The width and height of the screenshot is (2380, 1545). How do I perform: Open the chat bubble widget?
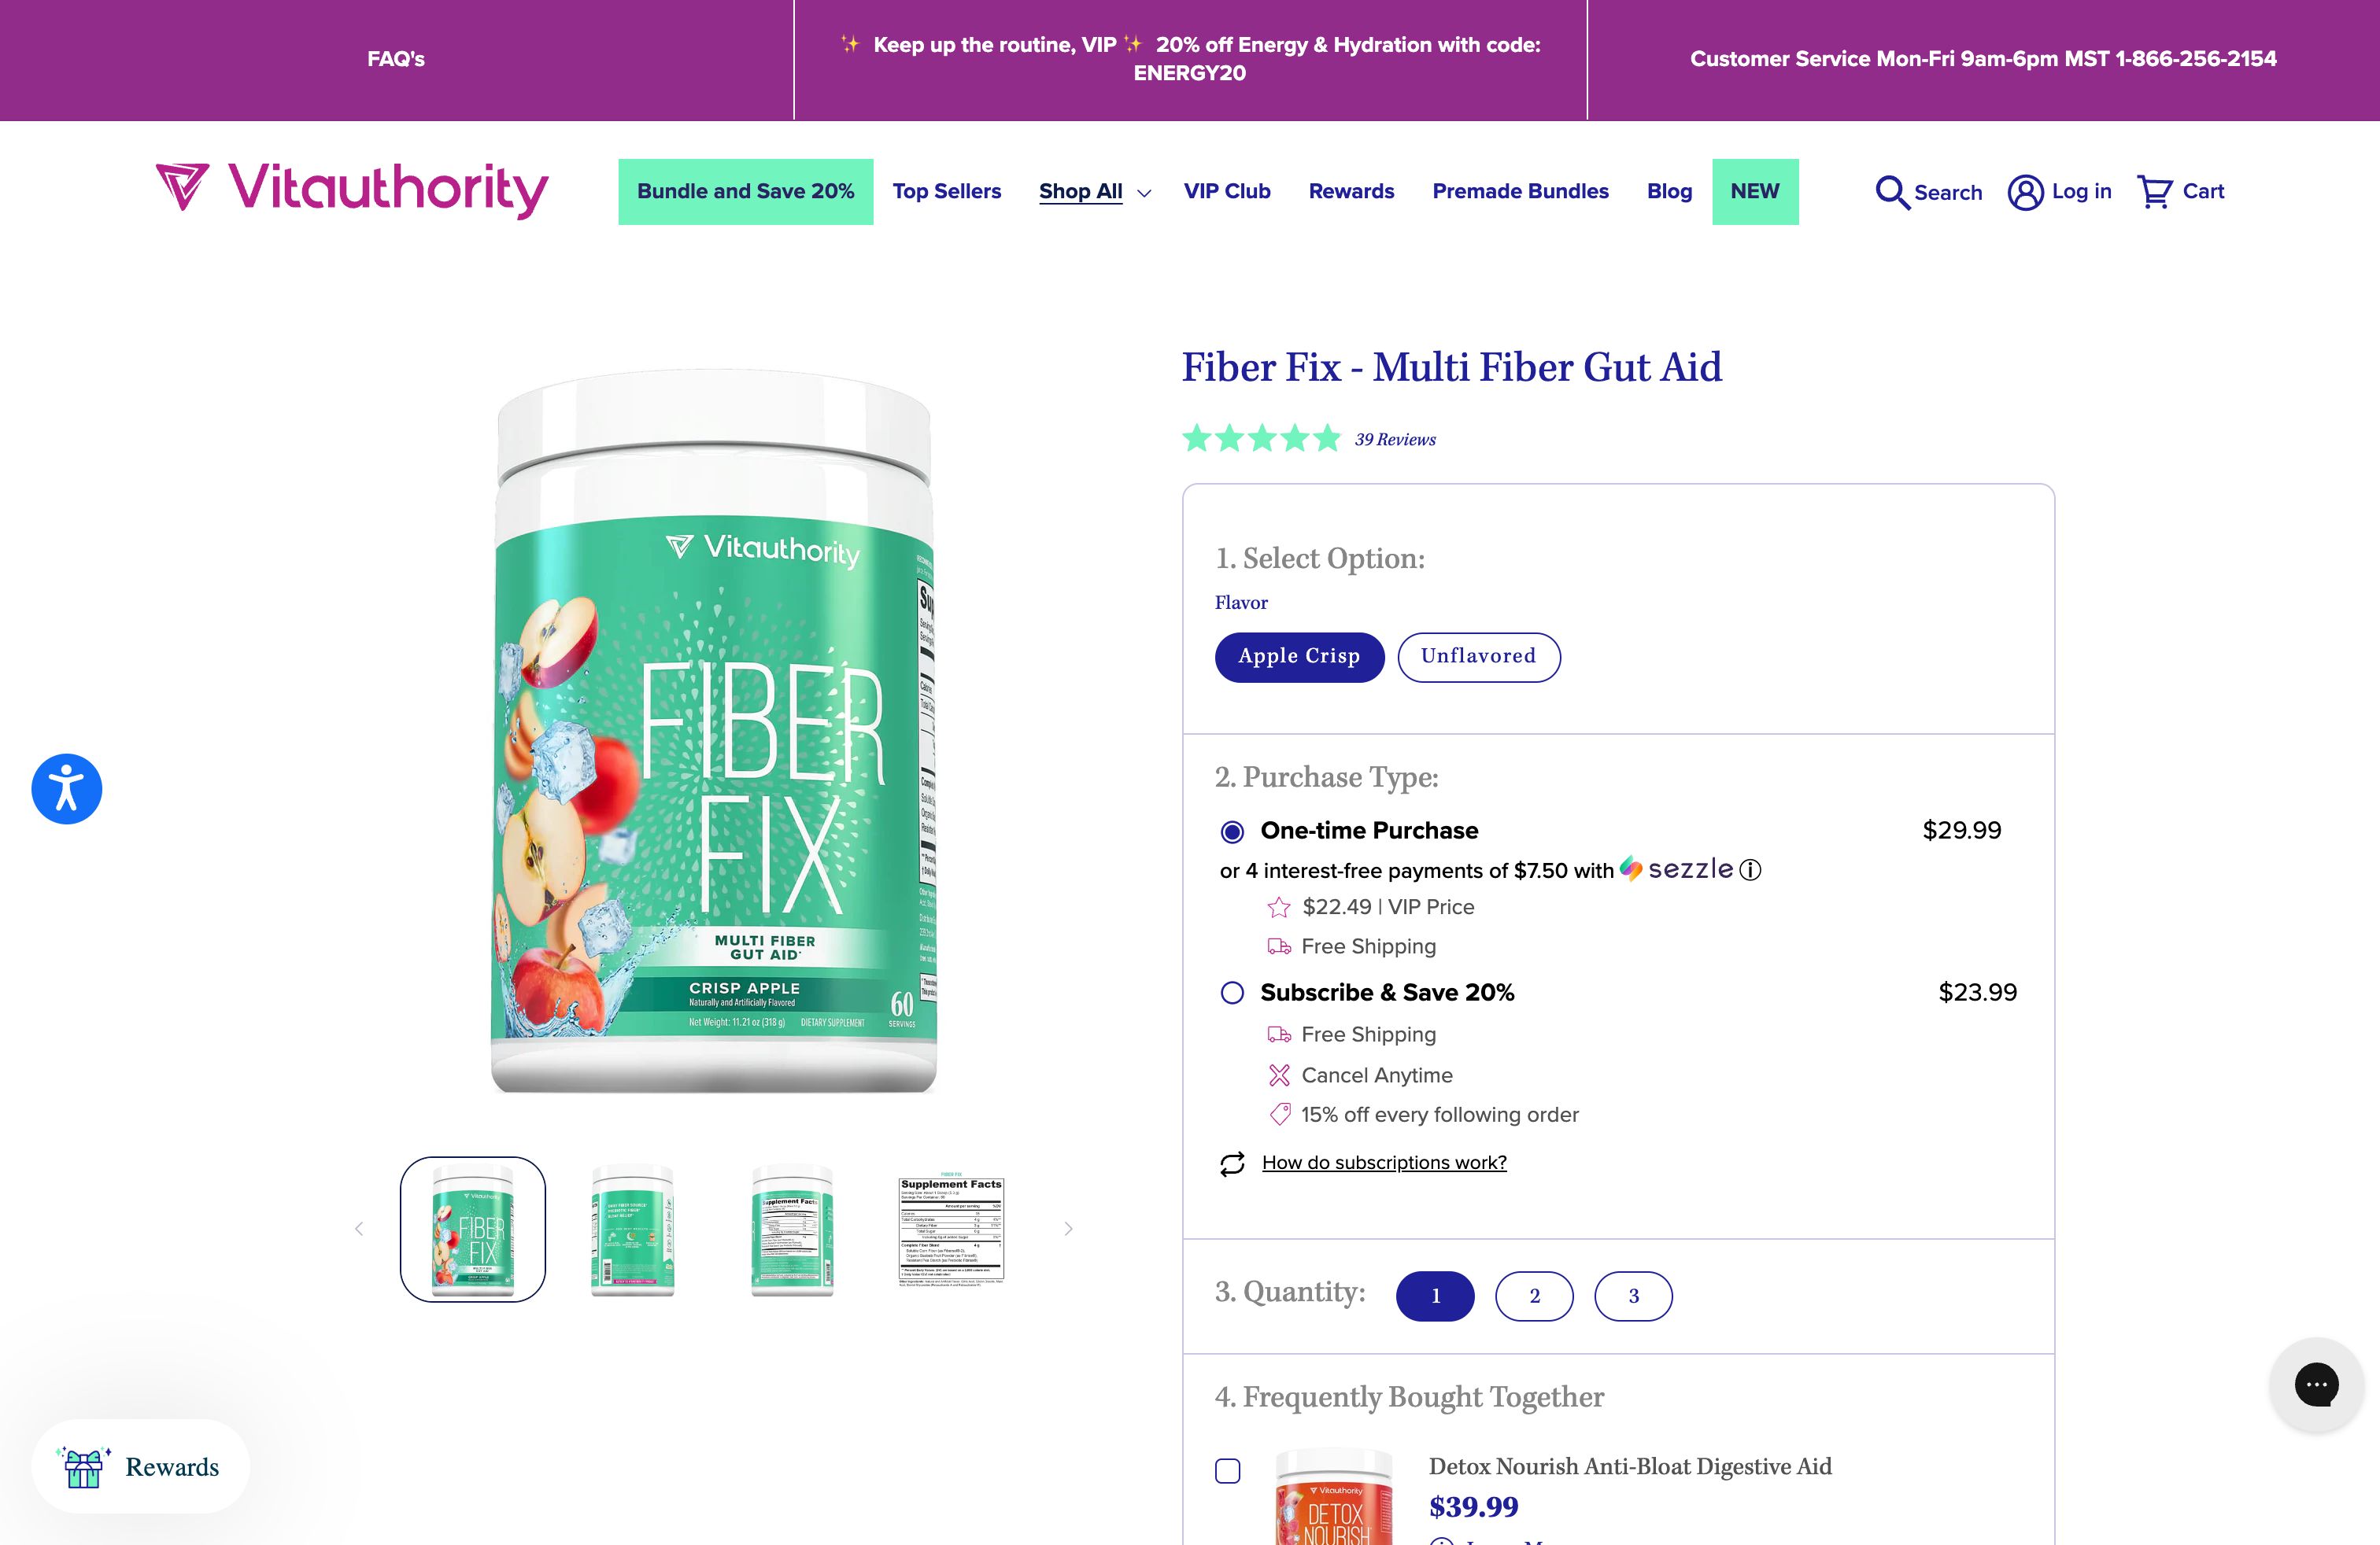click(x=2316, y=1385)
